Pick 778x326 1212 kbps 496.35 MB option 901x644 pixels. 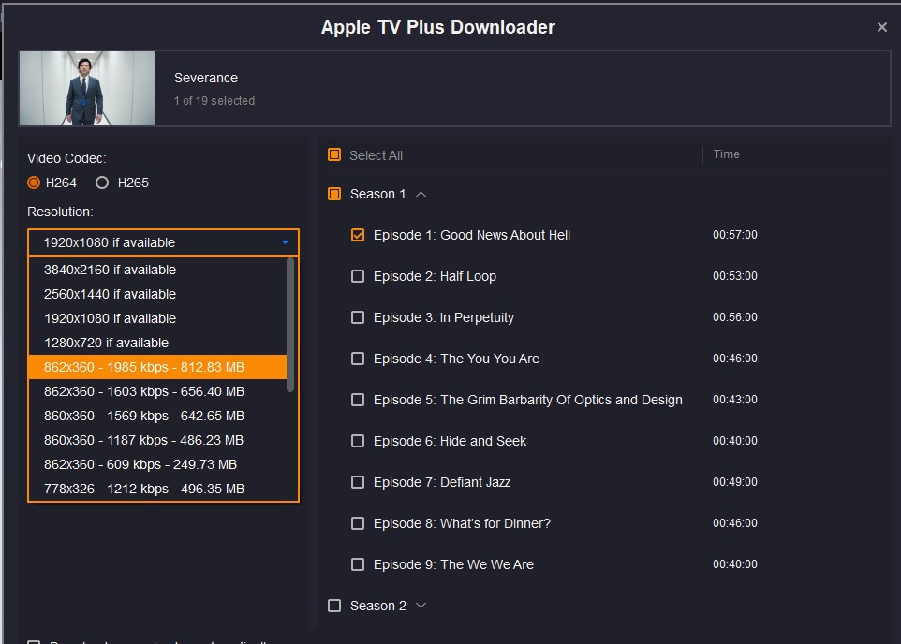tap(143, 489)
